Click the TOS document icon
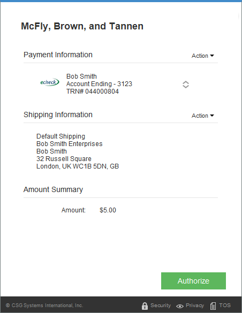This screenshot has height=313, width=242. (x=213, y=306)
